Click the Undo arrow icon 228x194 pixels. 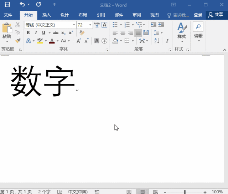tap(22, 5)
